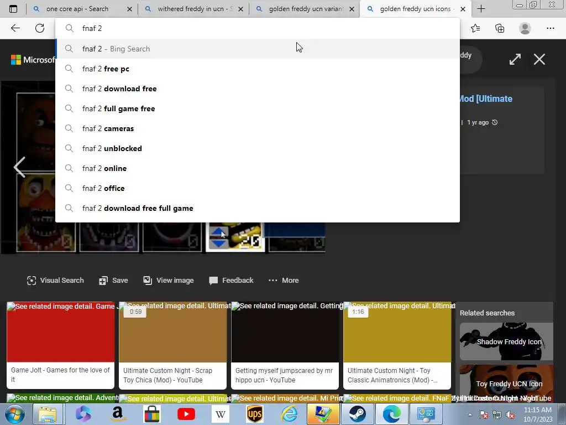Open Settings and more ellipsis menu
The width and height of the screenshot is (566, 425).
(x=550, y=28)
